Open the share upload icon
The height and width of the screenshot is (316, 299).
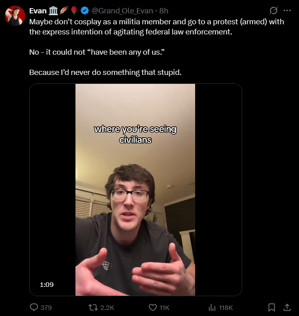[287, 307]
